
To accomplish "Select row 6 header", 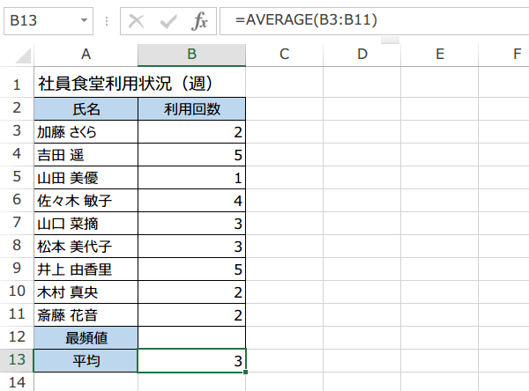I will point(17,200).
